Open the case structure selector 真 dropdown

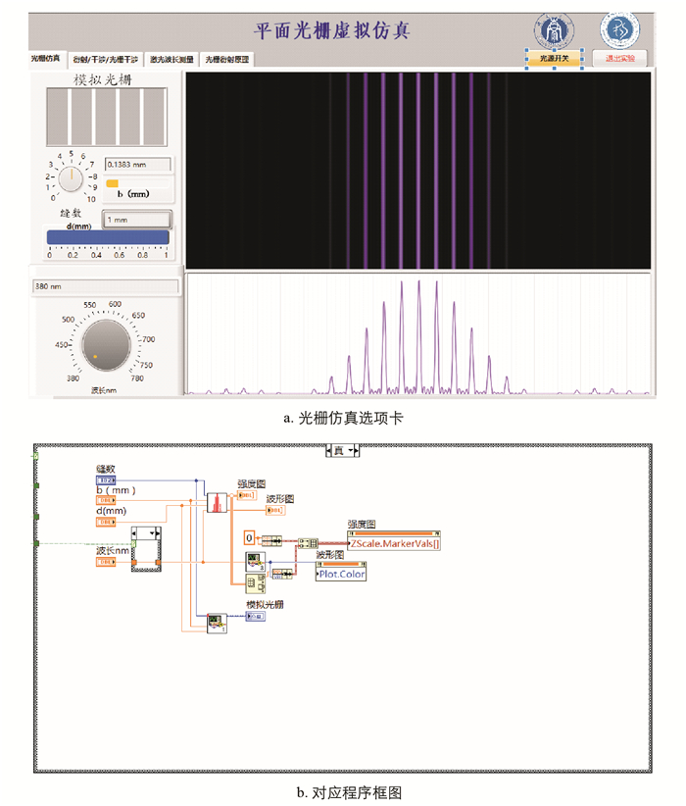[x=342, y=450]
